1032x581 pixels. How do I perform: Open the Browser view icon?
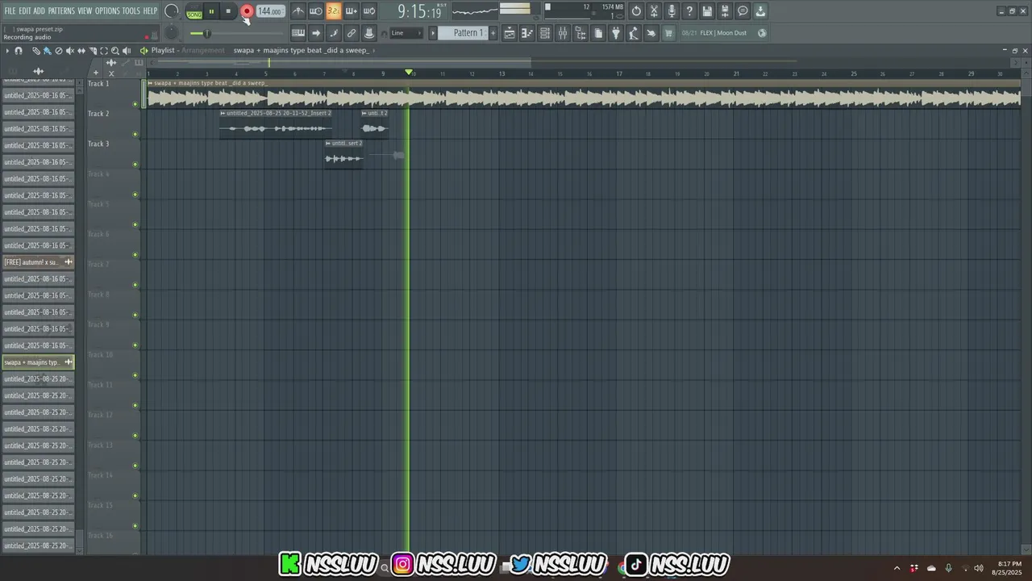[x=580, y=33]
